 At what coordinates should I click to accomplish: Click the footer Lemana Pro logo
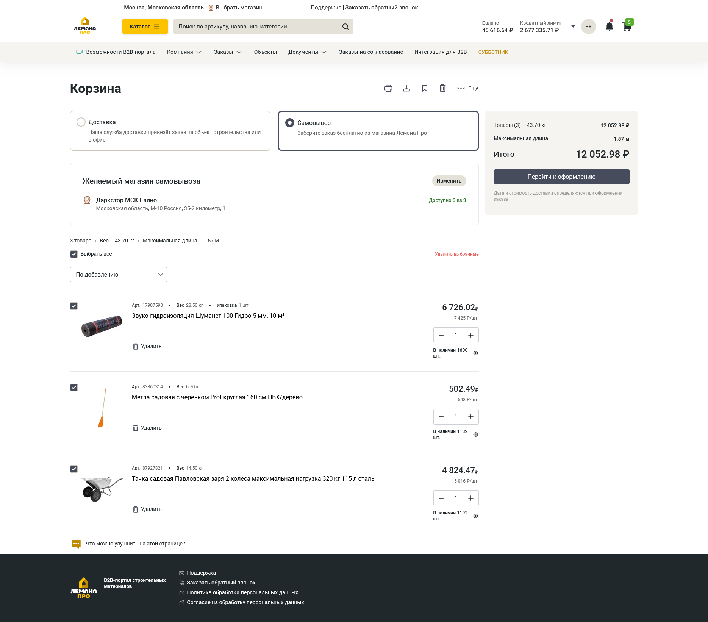click(x=84, y=588)
